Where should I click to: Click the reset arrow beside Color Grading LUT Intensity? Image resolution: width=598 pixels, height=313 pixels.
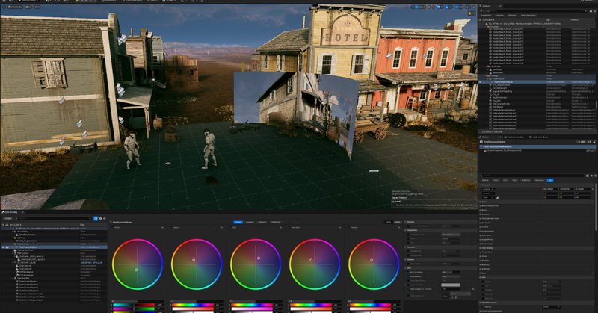pyautogui.click(x=473, y=289)
